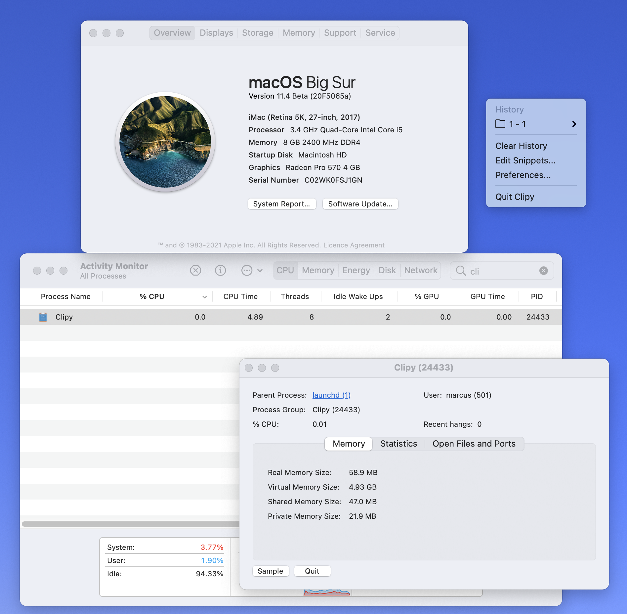Click the CPU load graph thumbnail
Viewport: 627px width, 614px height.
(x=327, y=592)
